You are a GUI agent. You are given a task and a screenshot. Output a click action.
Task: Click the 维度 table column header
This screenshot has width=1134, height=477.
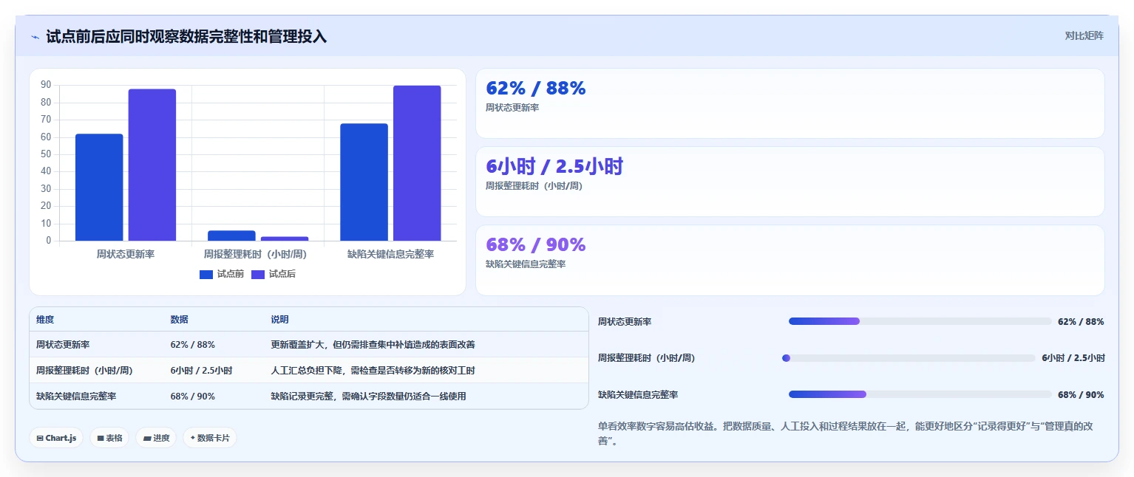[45, 320]
